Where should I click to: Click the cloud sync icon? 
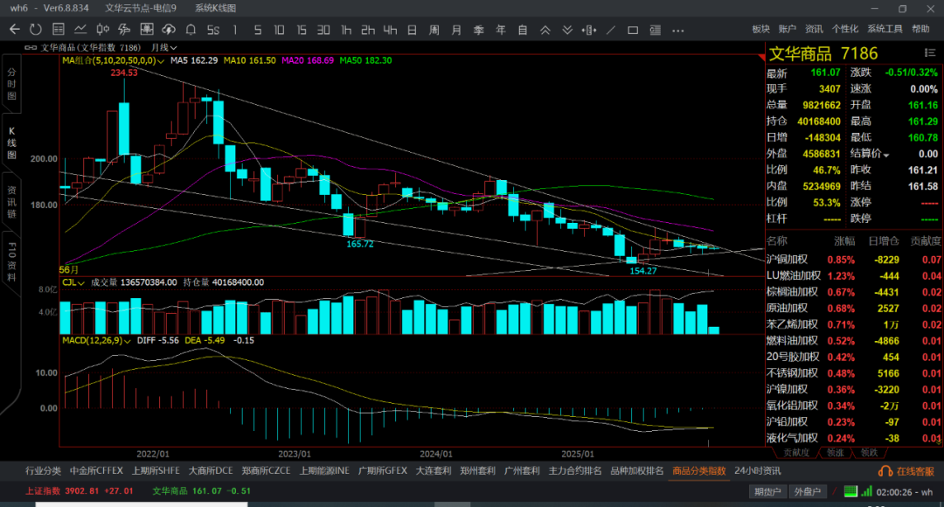pos(169,30)
